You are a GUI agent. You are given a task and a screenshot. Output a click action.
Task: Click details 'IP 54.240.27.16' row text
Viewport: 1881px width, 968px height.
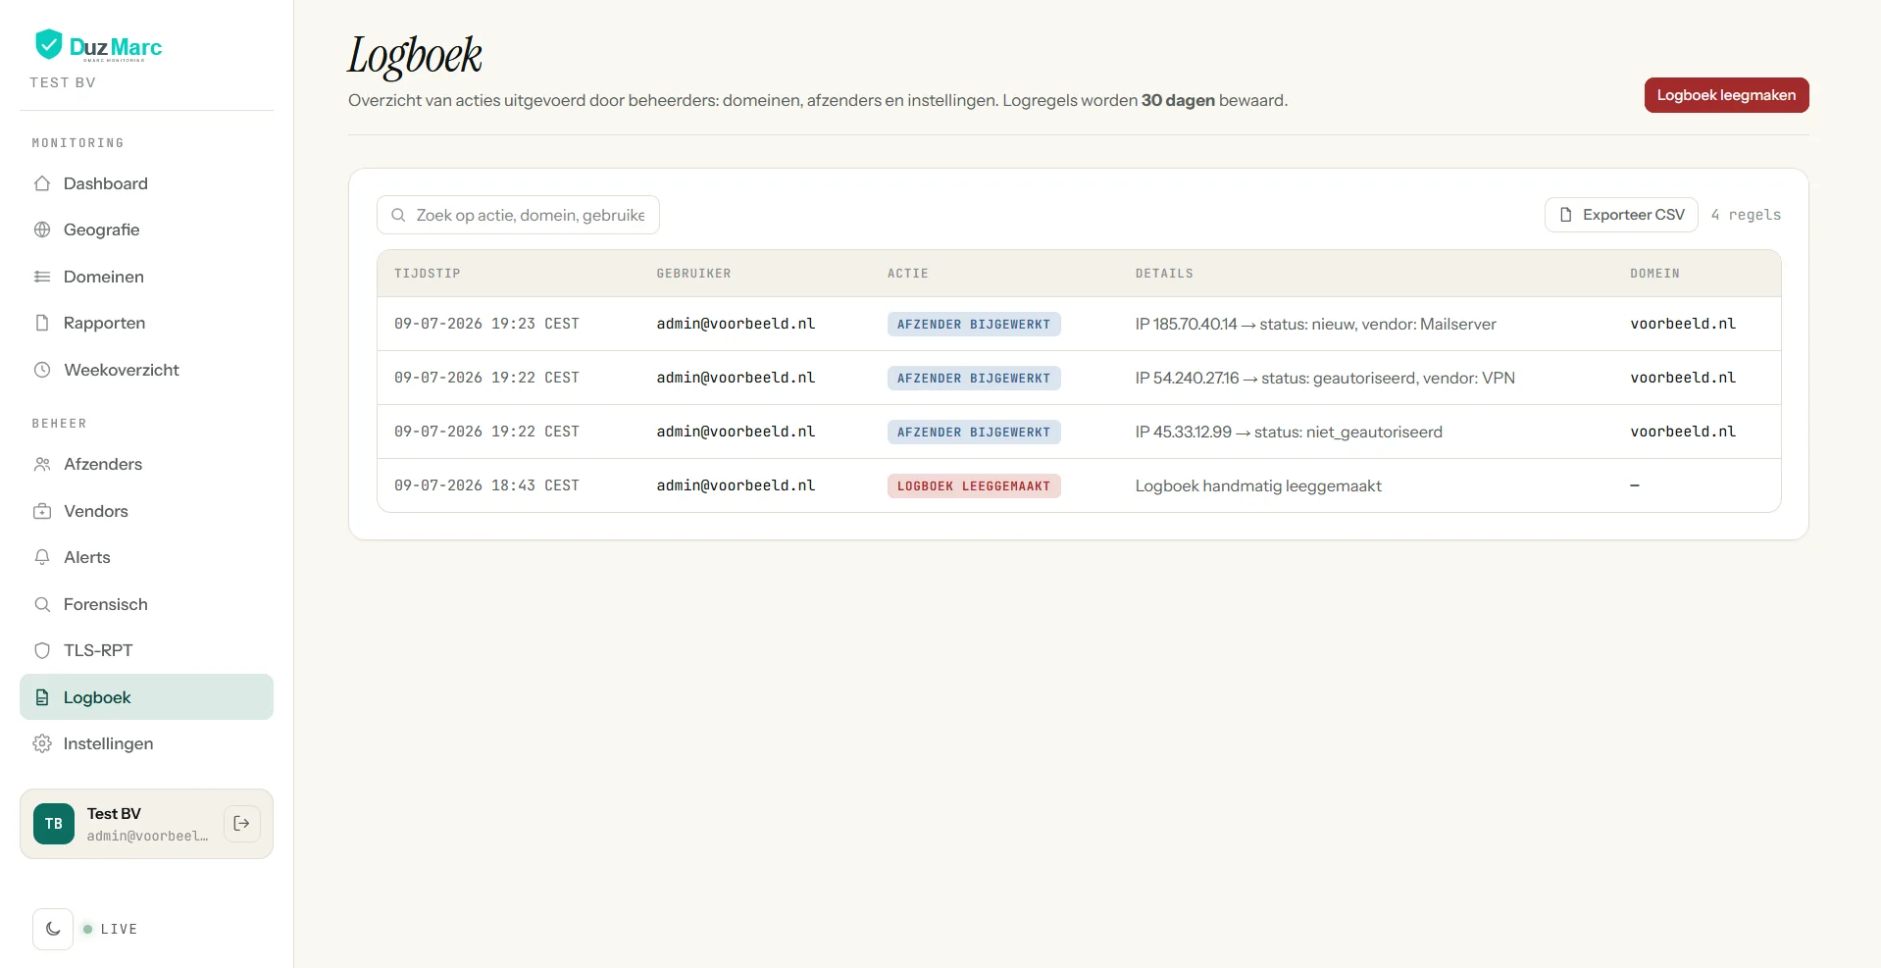tap(1325, 378)
